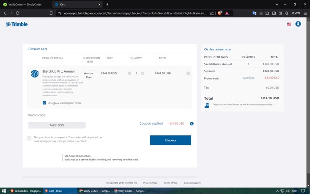Uncheck Assign a subscription to me

[x=45, y=103]
